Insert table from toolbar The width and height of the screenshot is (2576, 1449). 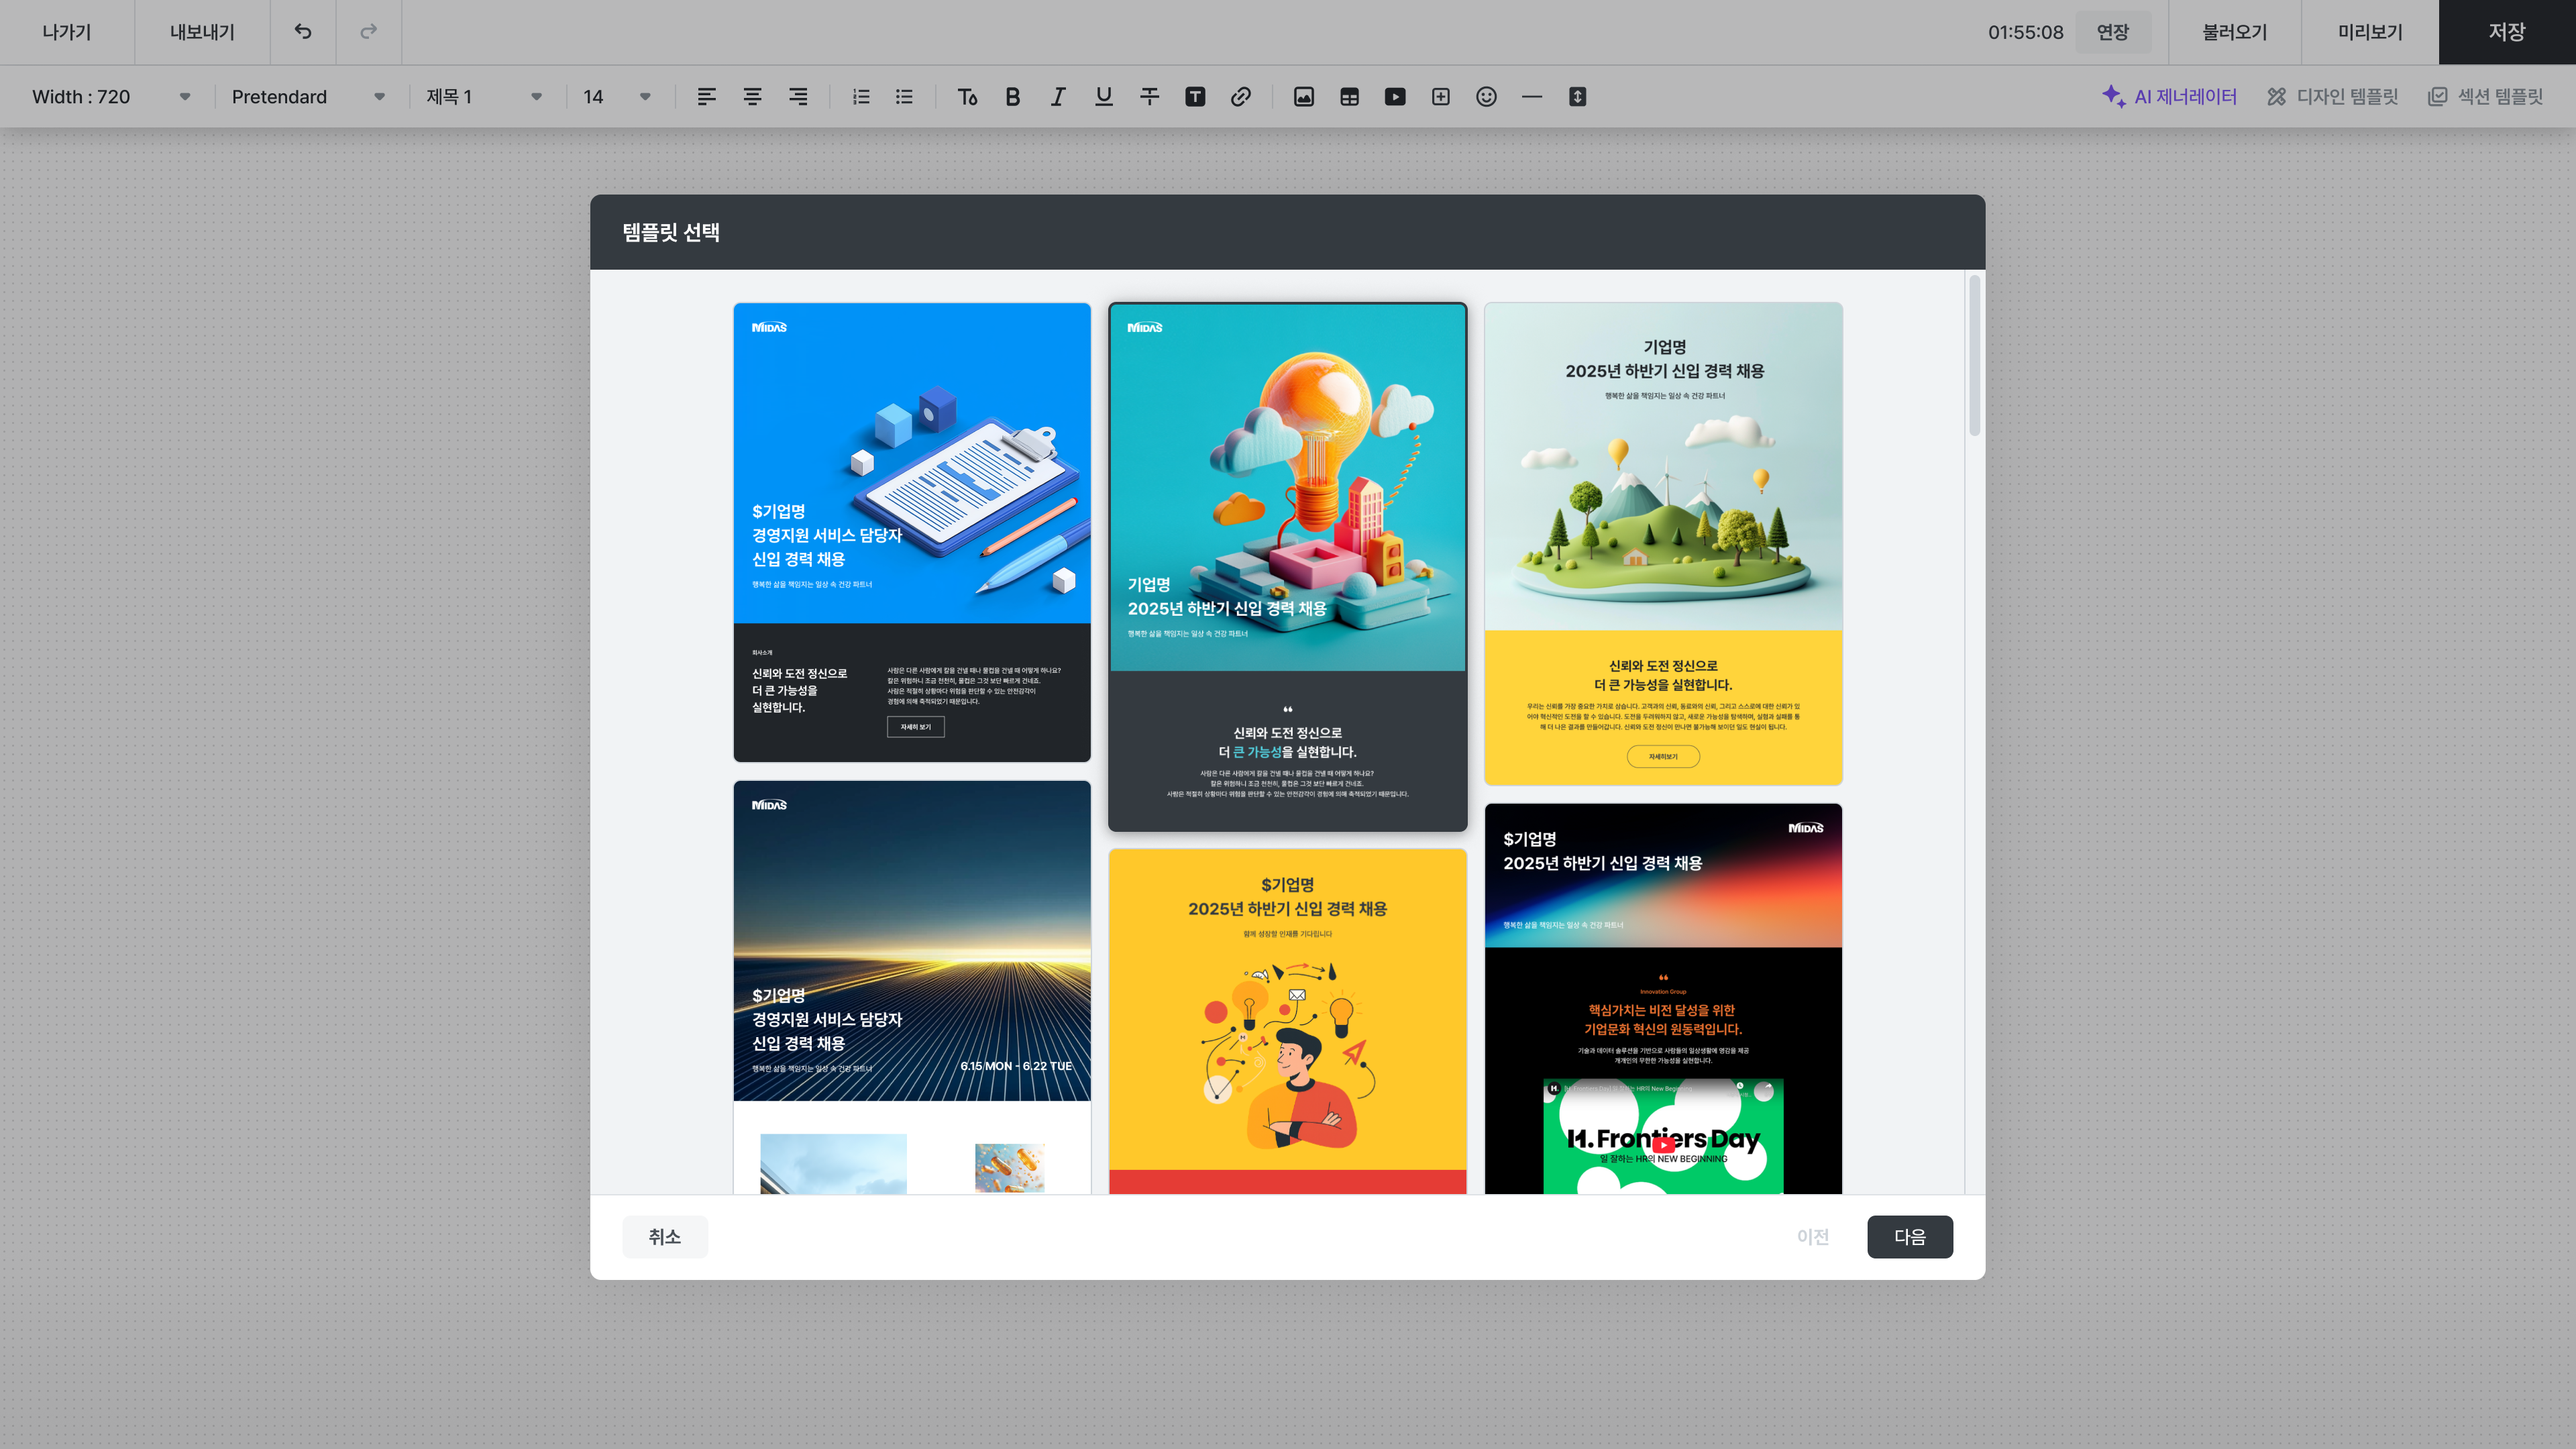pyautogui.click(x=1349, y=97)
